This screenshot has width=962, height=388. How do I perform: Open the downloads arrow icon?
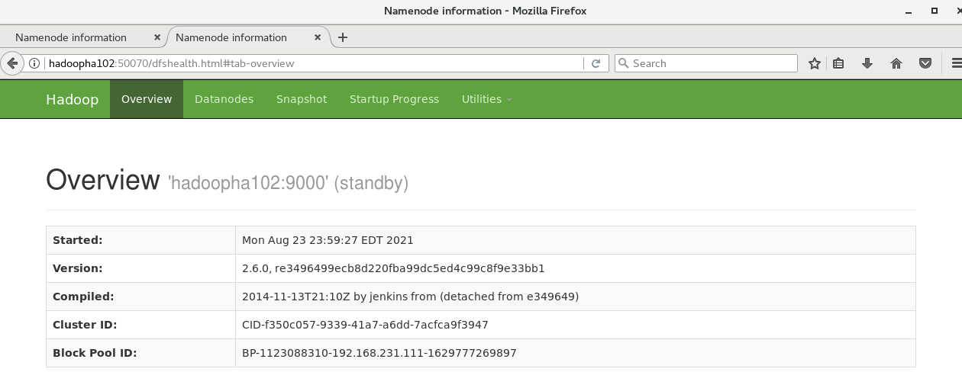tap(867, 63)
